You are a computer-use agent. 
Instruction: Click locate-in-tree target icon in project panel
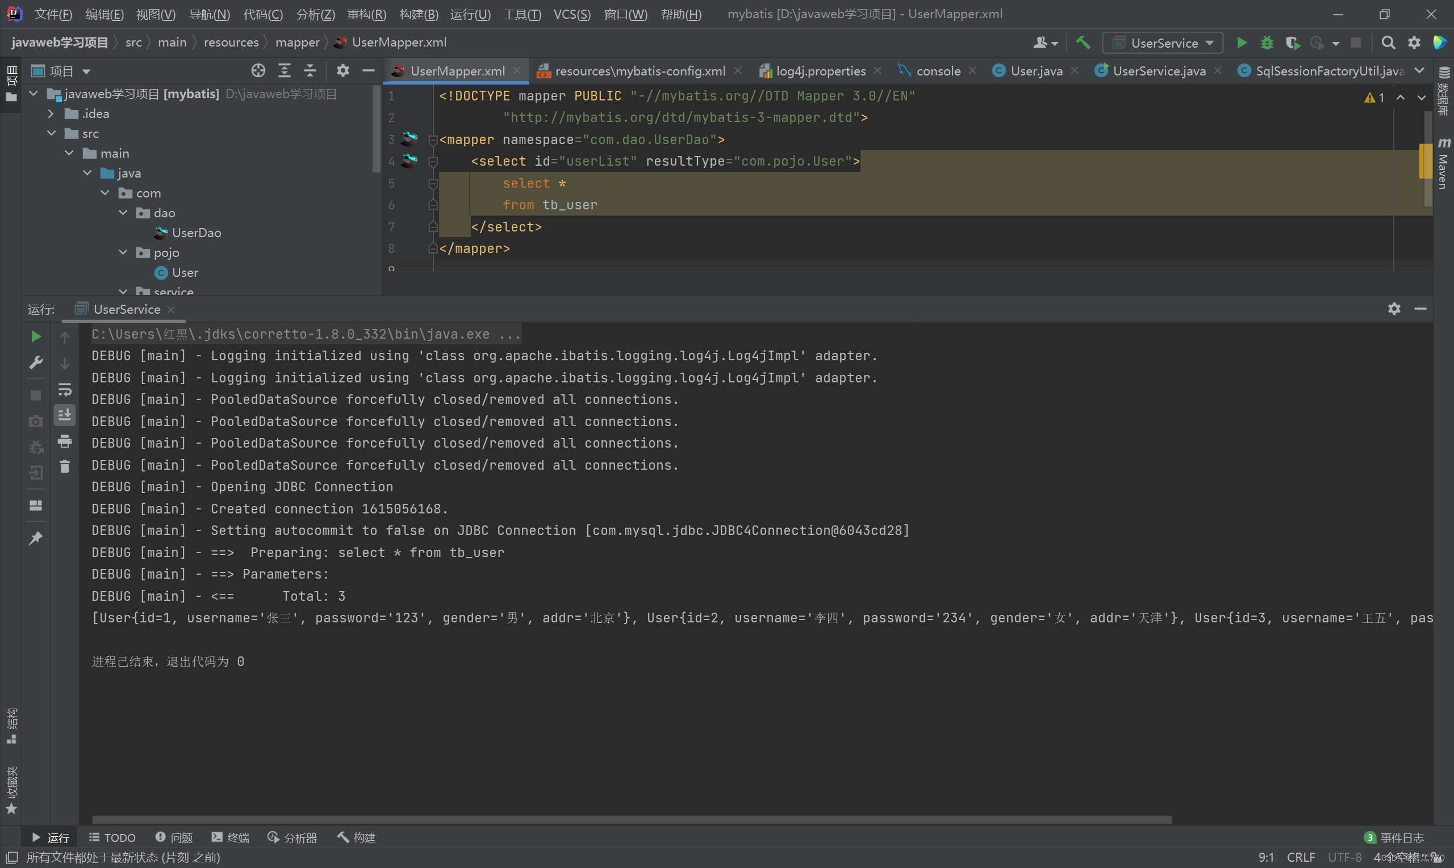[258, 71]
